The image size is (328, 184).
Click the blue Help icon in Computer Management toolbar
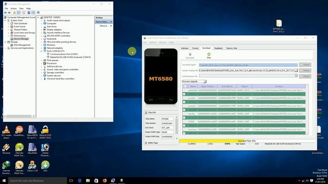click(29, 13)
